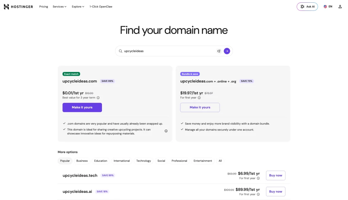This screenshot has height=200, width=348.
Task: Click the upcycleideas.com exact match title
Action: [x=80, y=81]
